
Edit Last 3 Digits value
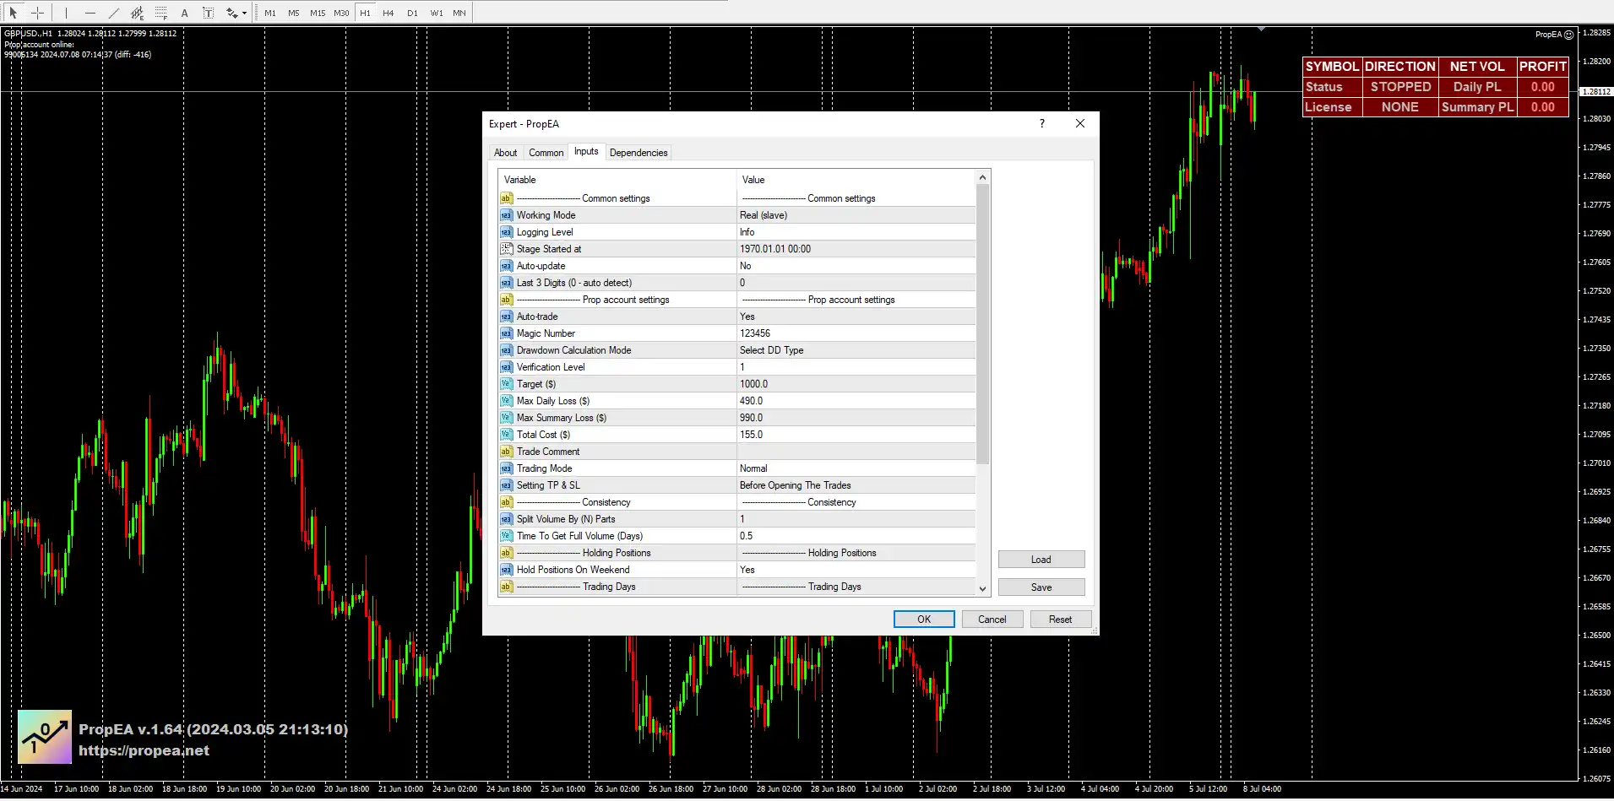(x=856, y=283)
